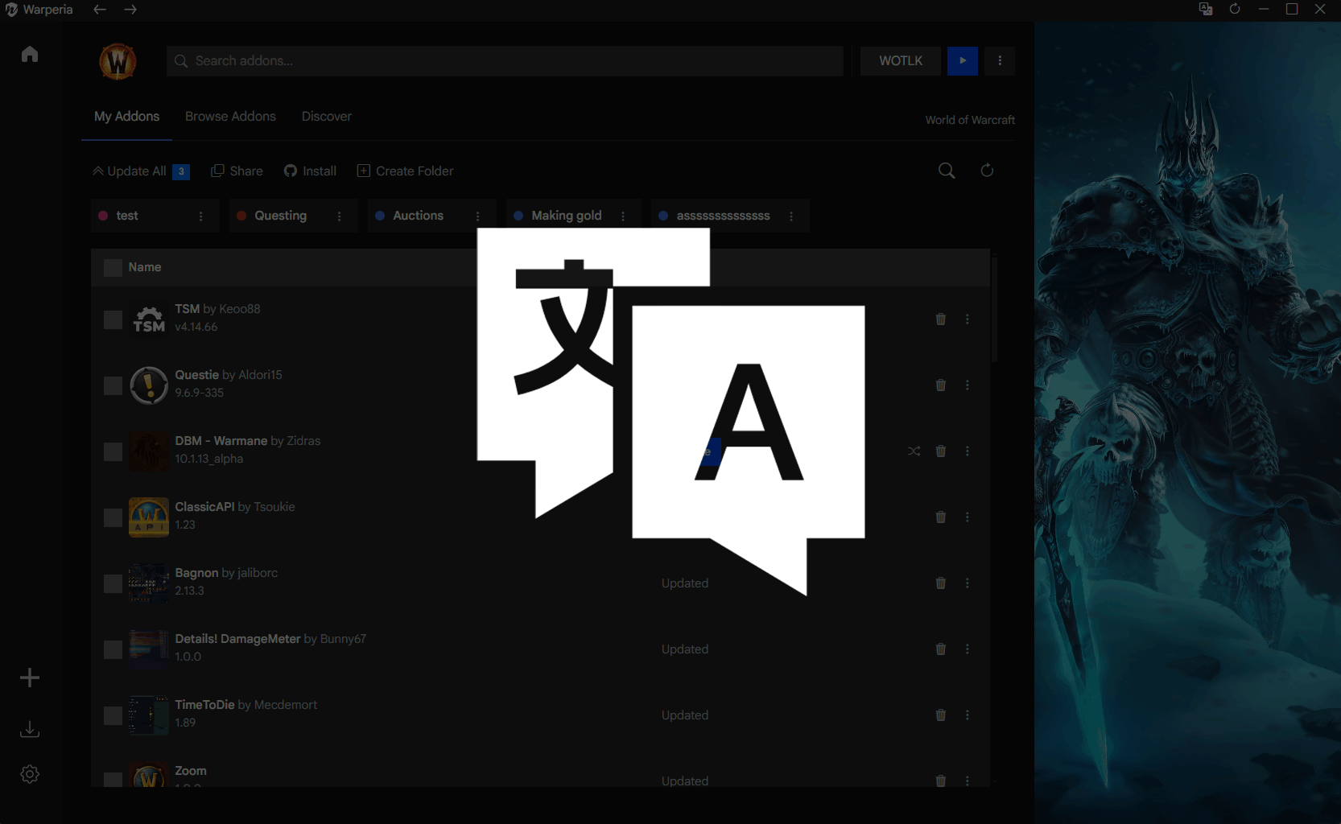
Task: Delete Details! DamageMeter with the trash icon
Action: click(x=941, y=649)
